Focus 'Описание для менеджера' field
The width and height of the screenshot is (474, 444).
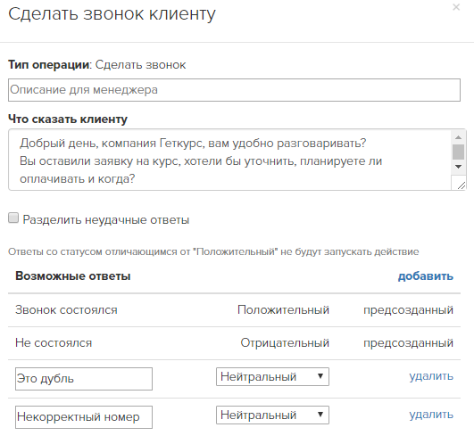[234, 90]
